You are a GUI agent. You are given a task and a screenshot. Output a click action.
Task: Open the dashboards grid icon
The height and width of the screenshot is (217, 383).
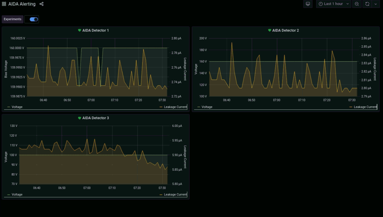click(4, 4)
